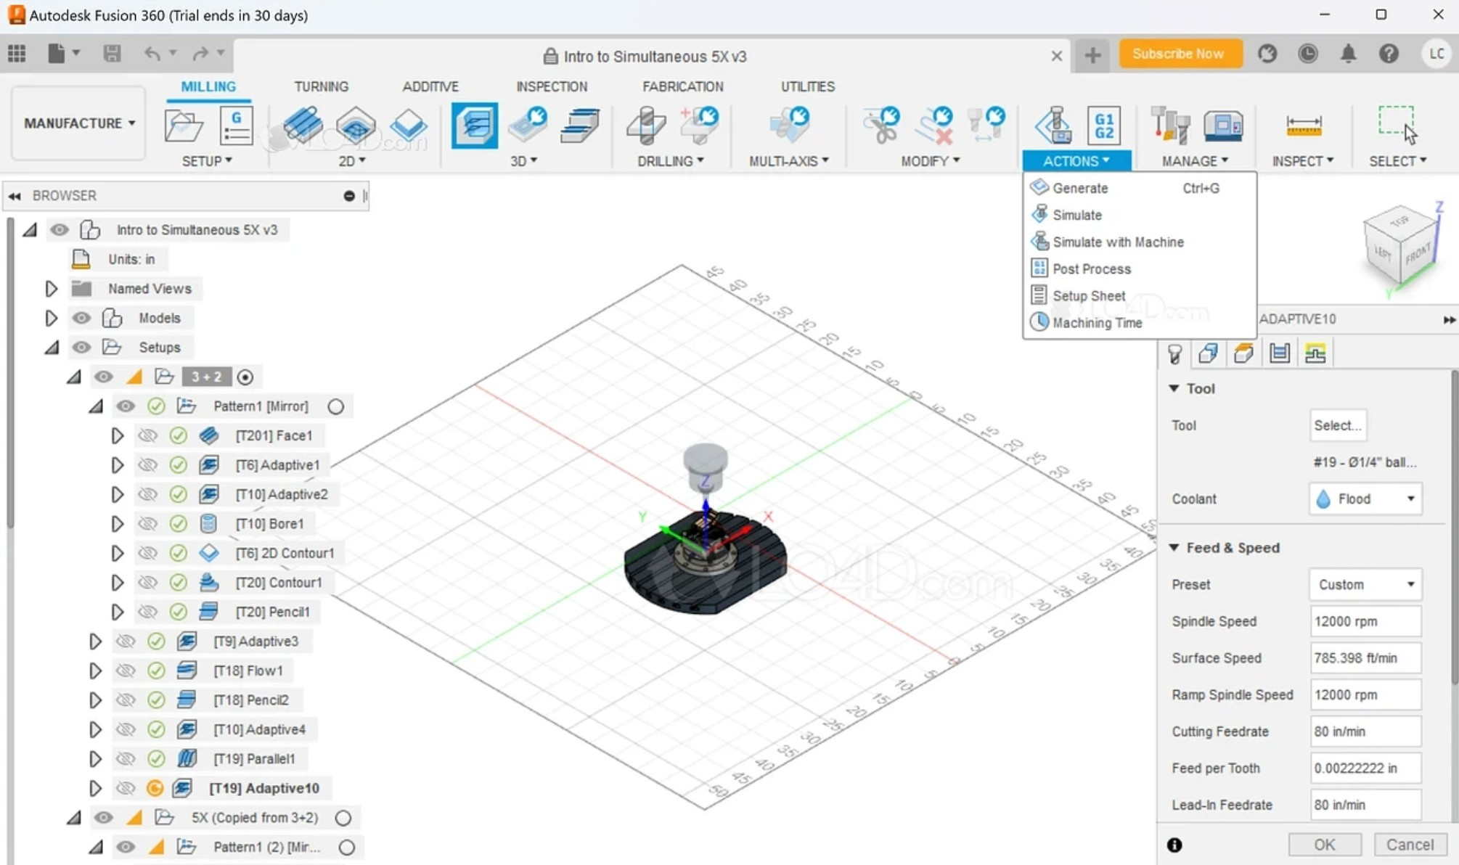1459x865 pixels.
Task: Toggle visibility eye of Models folder
Action: [x=81, y=318]
